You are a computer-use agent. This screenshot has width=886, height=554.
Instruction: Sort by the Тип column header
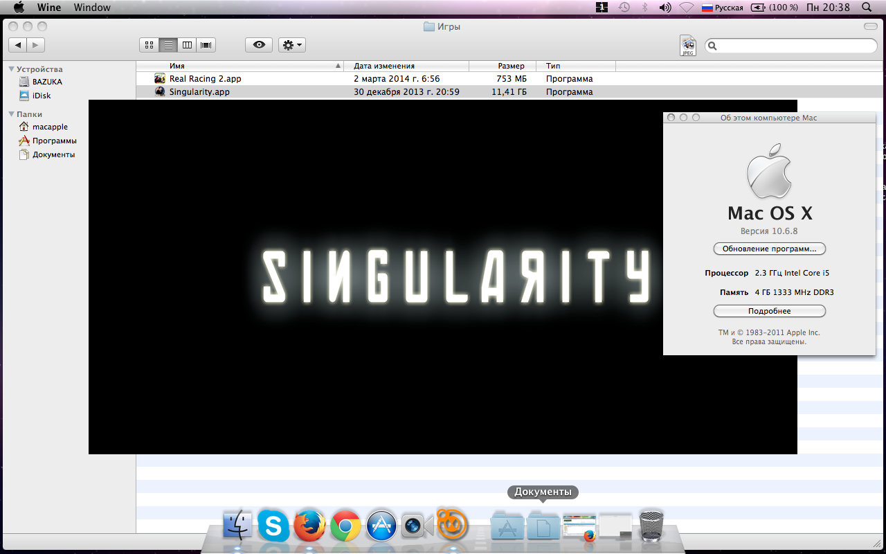[576, 66]
